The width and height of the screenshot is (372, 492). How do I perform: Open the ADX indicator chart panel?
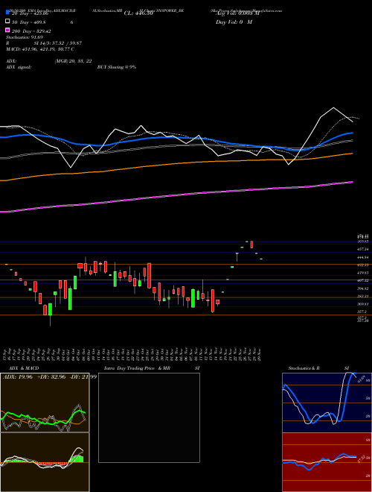pyautogui.click(x=45, y=403)
